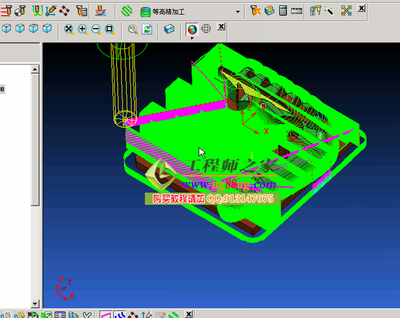The width and height of the screenshot is (400, 318).
Task: Close the top main toolbar with X
Action: coord(362,8)
